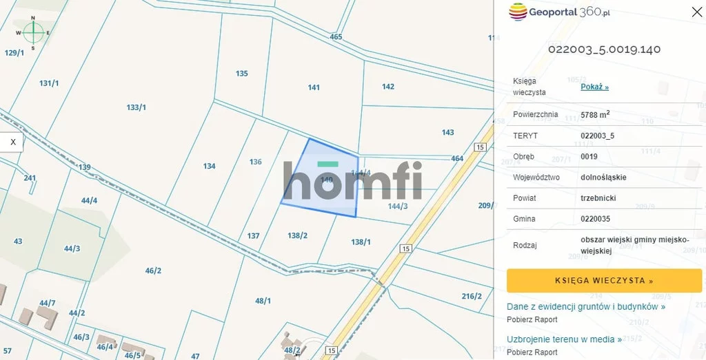Select parcel 134 on the map
Image resolution: width=706 pixels, height=360 pixels.
[209, 167]
